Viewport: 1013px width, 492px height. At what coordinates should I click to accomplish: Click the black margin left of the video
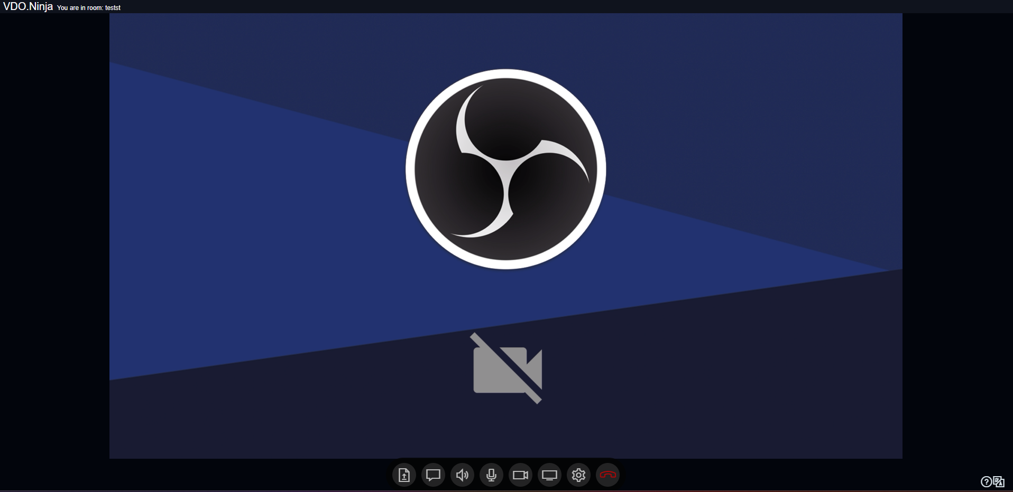click(53, 238)
